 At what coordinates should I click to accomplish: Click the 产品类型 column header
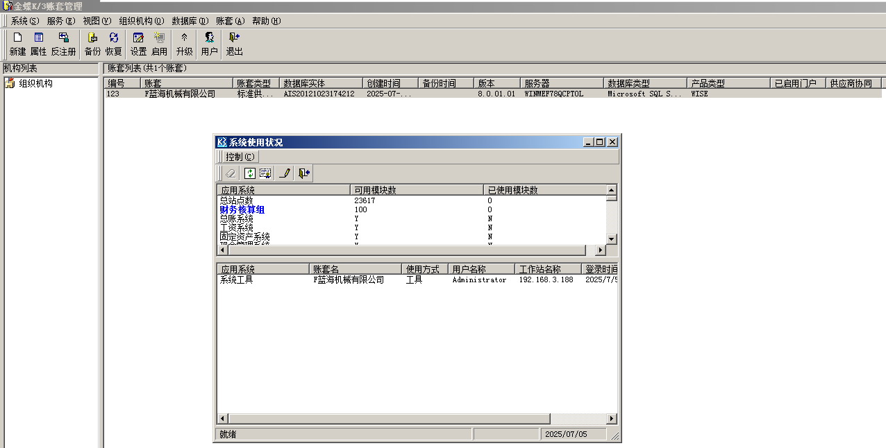coord(729,83)
